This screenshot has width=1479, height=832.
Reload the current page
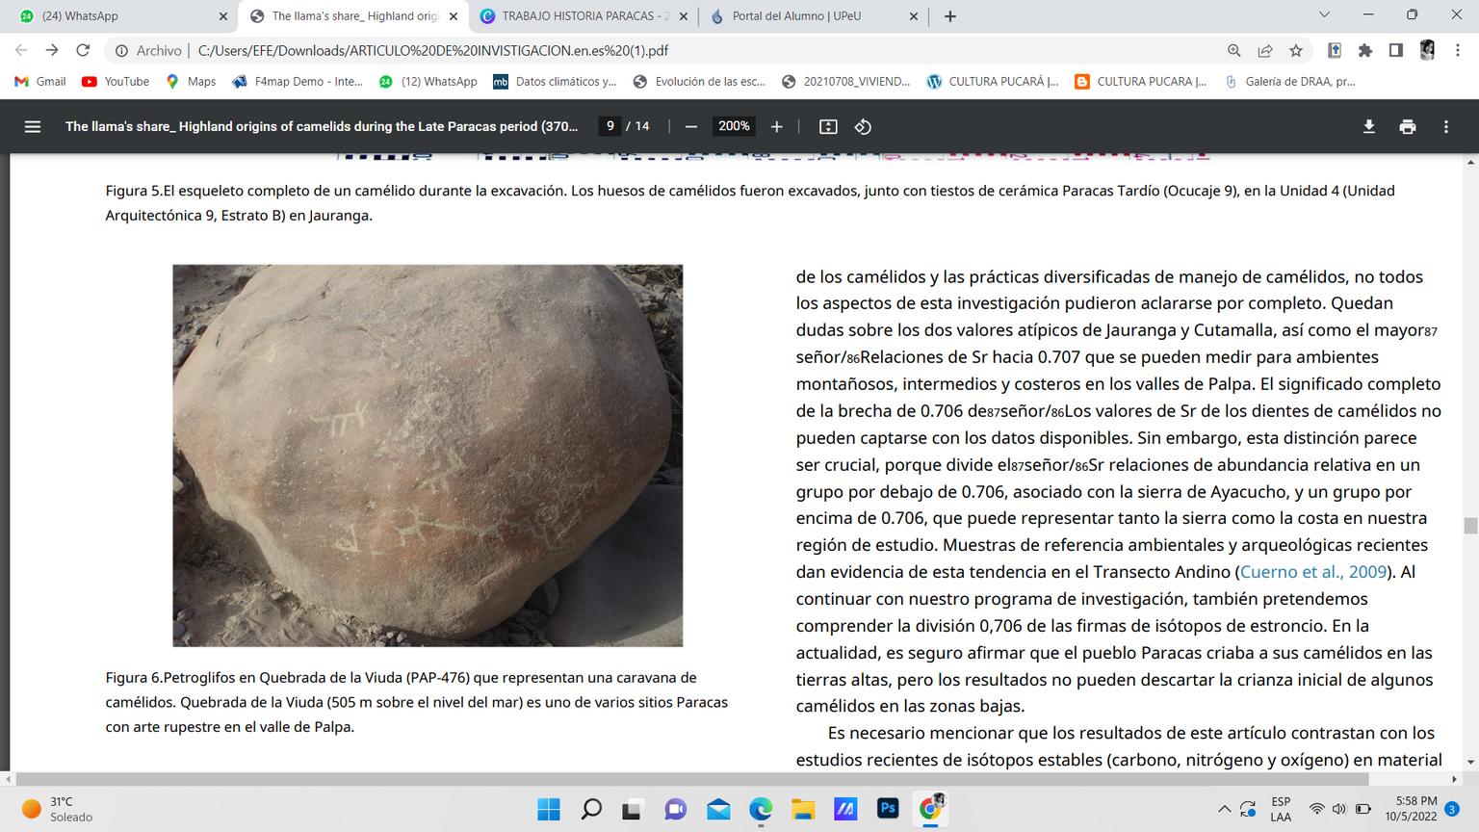point(83,50)
